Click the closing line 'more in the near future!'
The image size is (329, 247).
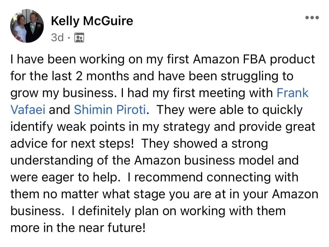coord(78,228)
